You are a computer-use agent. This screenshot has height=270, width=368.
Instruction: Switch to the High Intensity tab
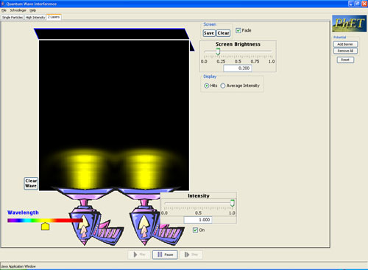click(35, 18)
